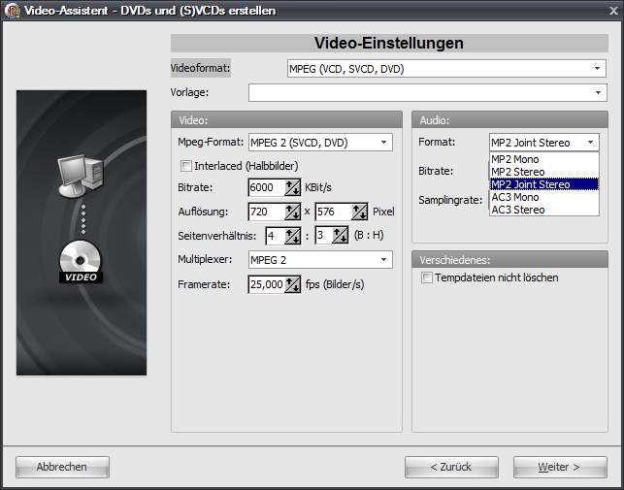Click the aspect ratio width 4 spinner
Image resolution: width=624 pixels, height=490 pixels.
point(293,235)
